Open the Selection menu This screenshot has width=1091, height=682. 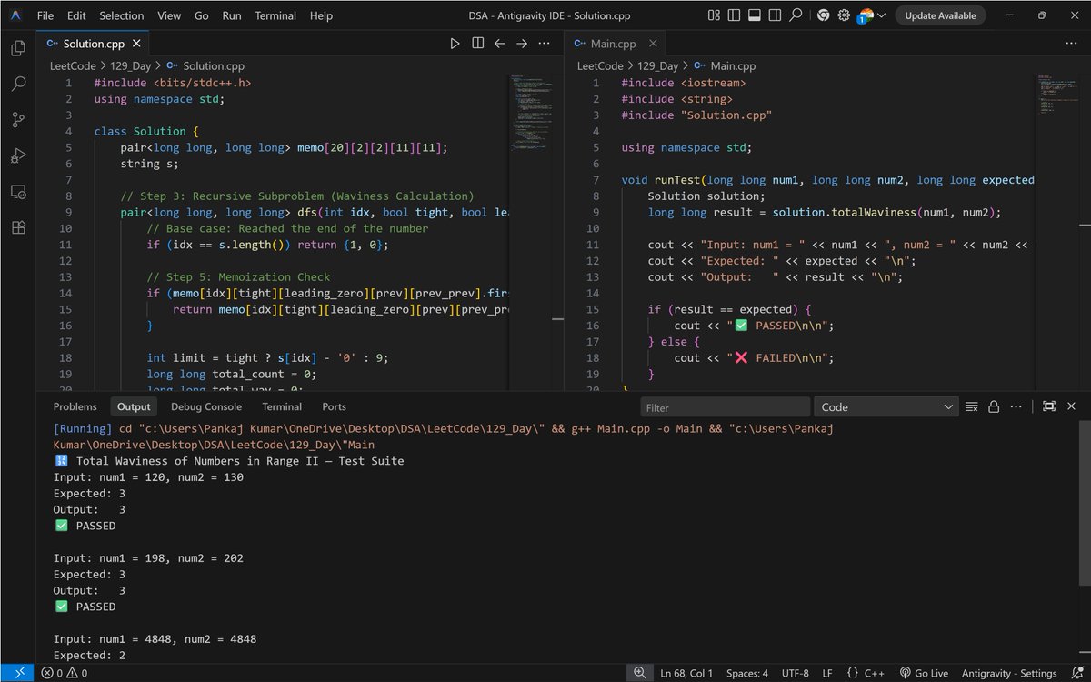coord(122,15)
